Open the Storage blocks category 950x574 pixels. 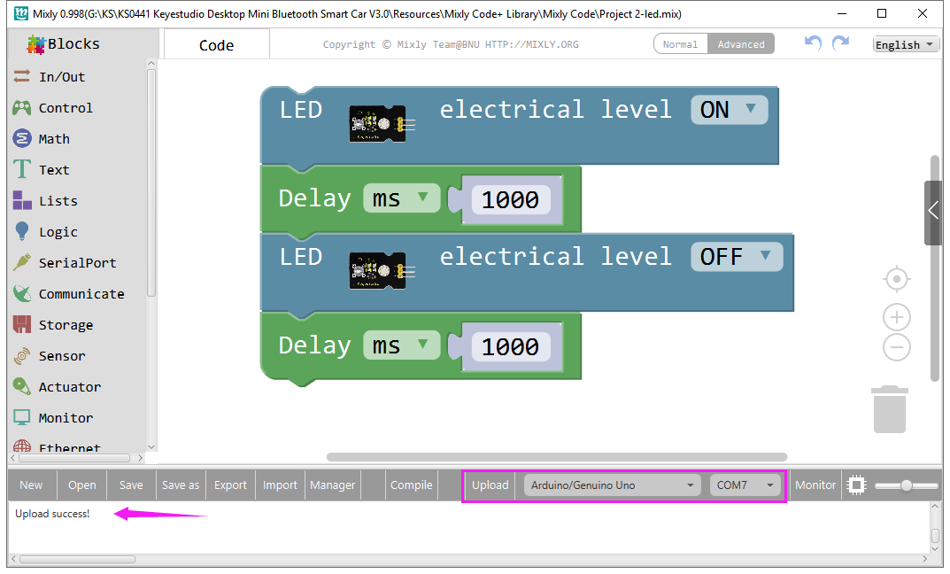click(x=66, y=325)
